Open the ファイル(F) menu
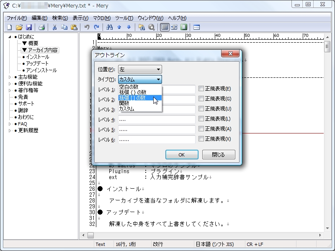 pyautogui.click(x=17, y=18)
